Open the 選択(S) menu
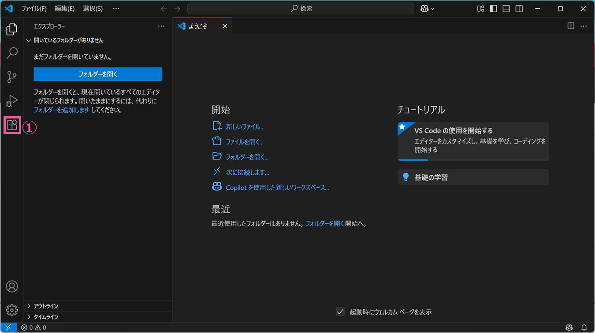Viewport: 595px width, 333px height. click(93, 9)
